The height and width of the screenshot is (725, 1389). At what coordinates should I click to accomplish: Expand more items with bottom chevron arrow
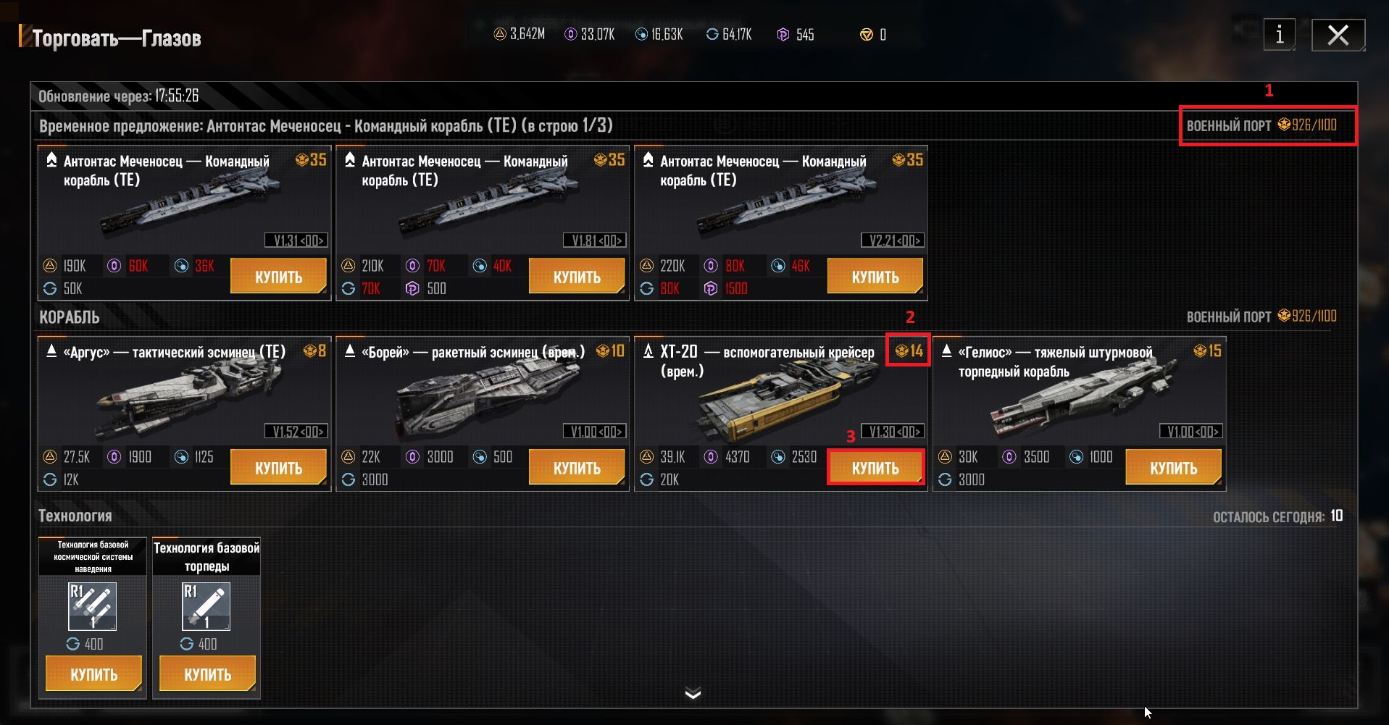pos(693,694)
